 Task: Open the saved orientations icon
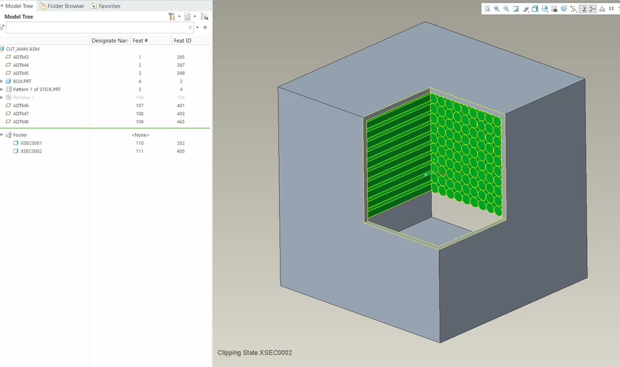545,9
